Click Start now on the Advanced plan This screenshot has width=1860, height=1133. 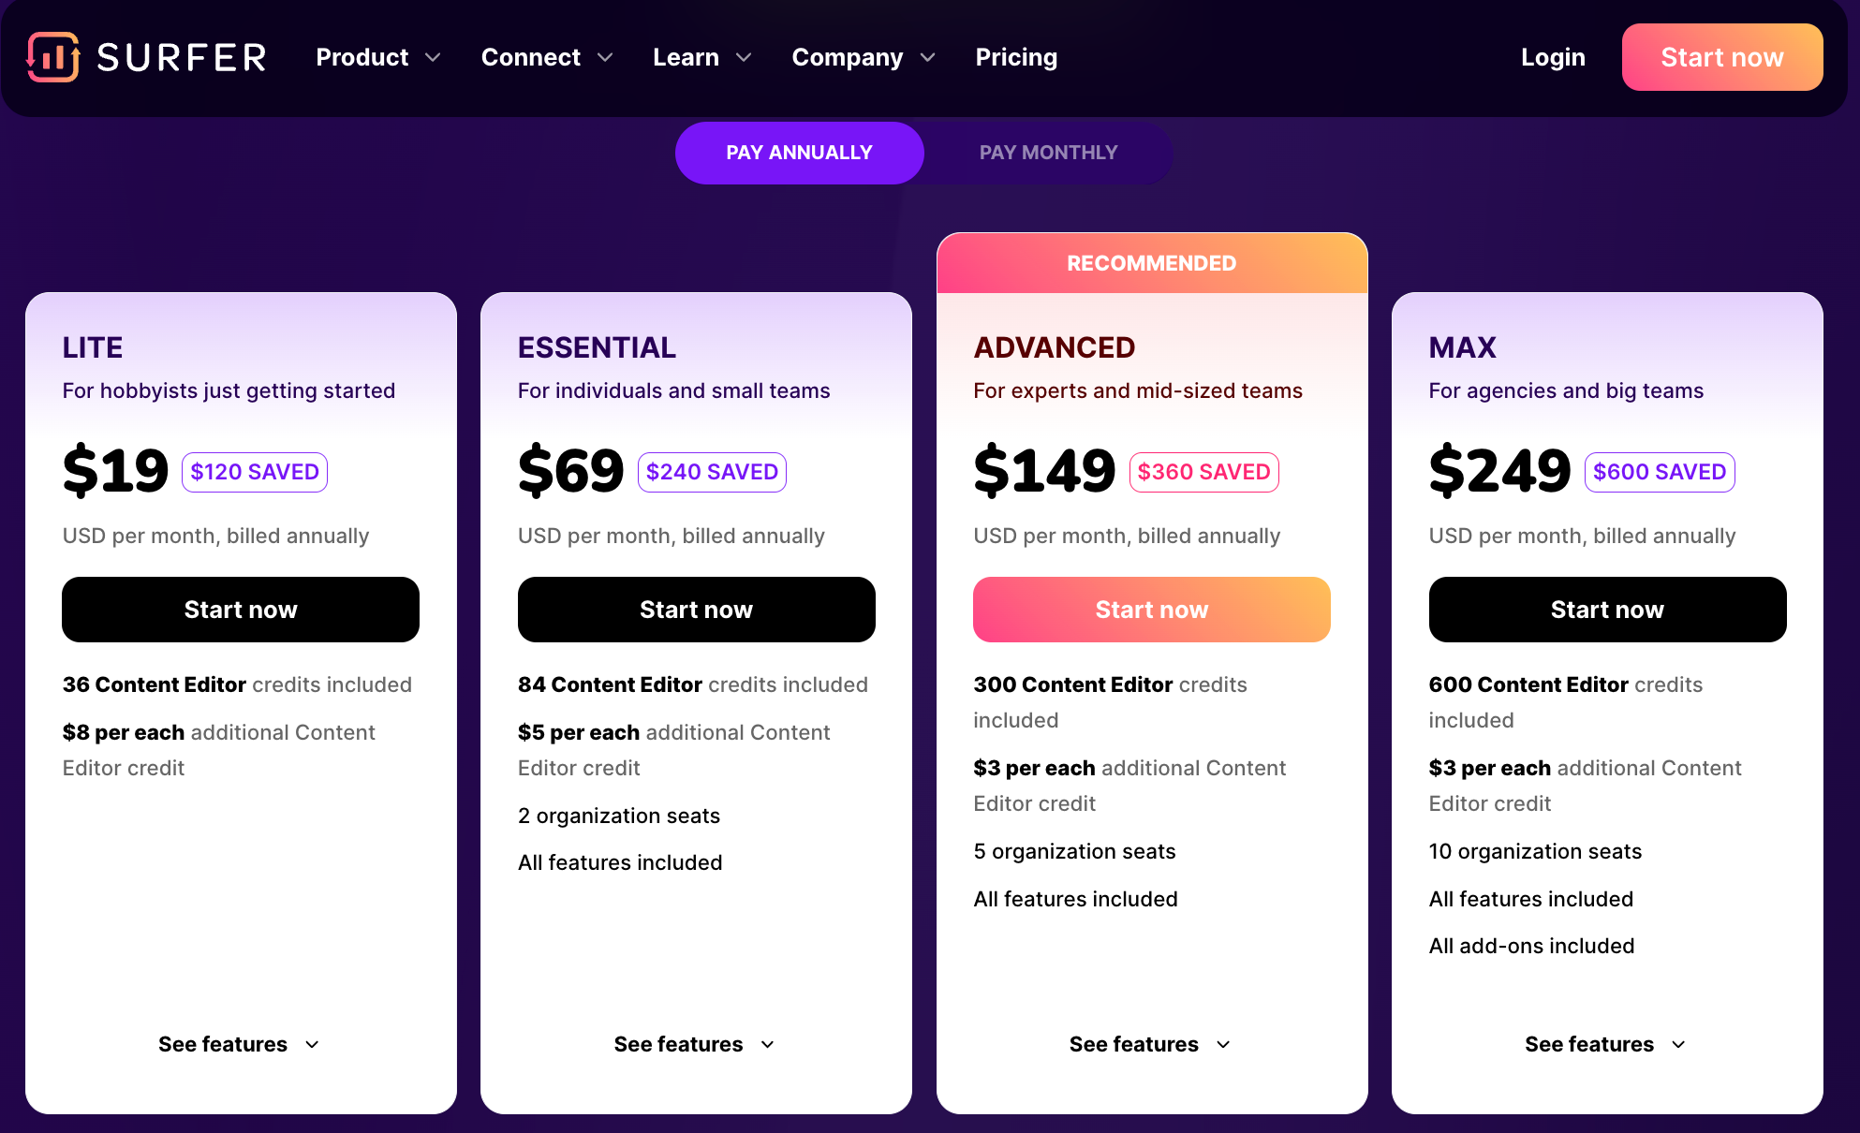[x=1151, y=609]
